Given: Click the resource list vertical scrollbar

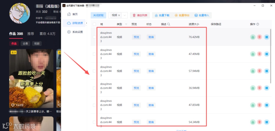Looking at the screenshot, I should (271, 56).
